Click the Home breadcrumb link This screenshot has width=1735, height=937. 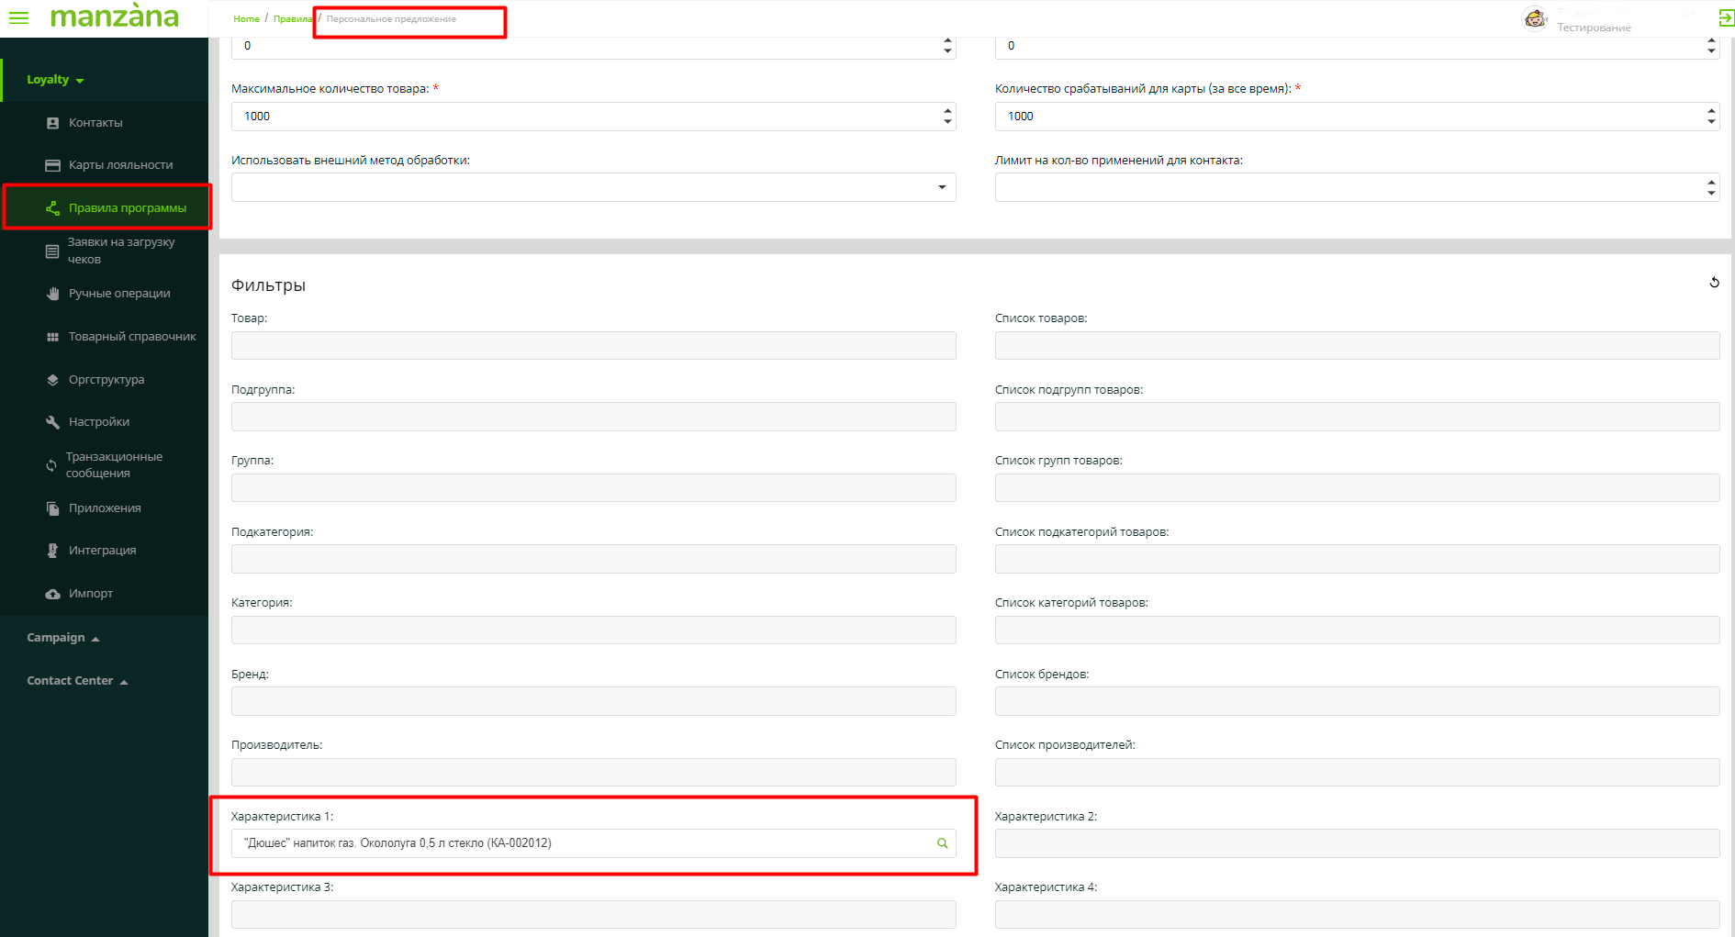(x=246, y=19)
